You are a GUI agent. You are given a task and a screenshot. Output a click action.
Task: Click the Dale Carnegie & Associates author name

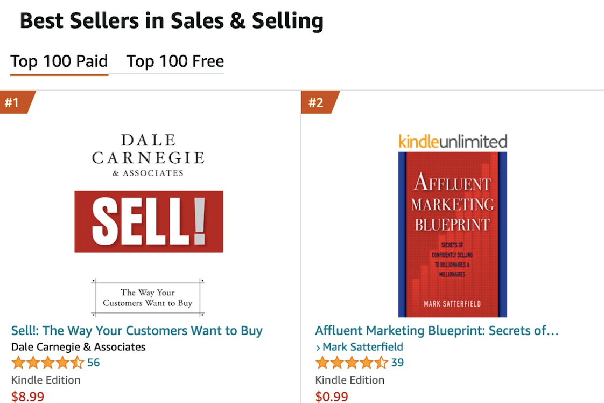[x=78, y=346]
